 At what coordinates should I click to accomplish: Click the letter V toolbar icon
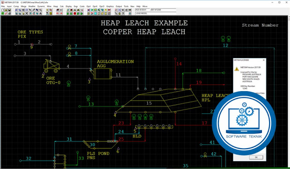click(123, 10)
